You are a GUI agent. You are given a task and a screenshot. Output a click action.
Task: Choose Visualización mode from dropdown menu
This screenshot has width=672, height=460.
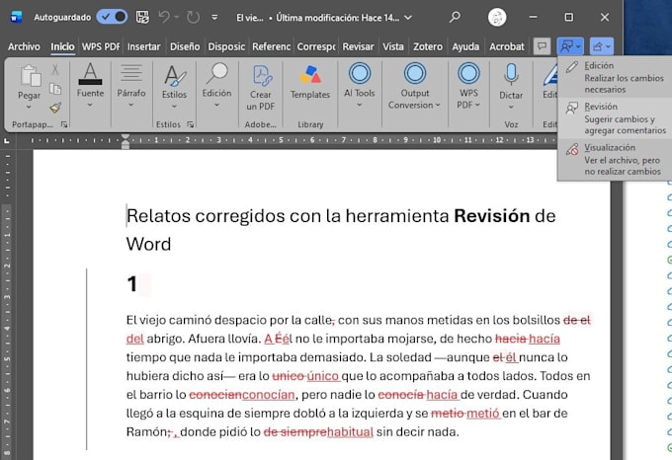(615, 159)
